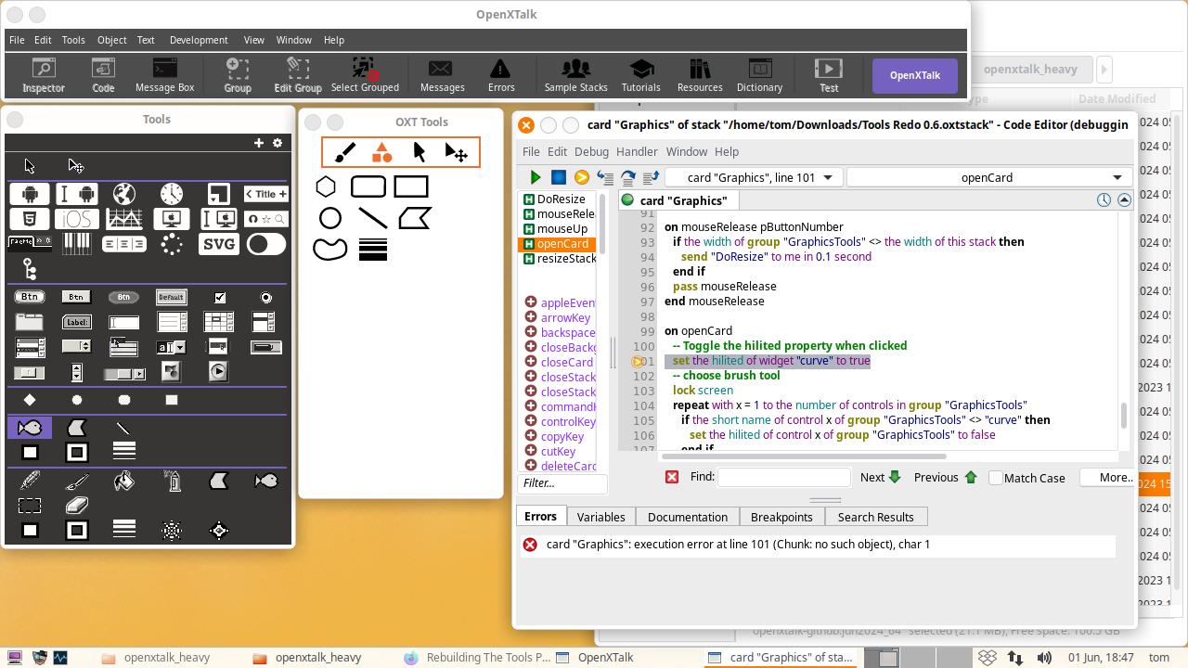The width and height of the screenshot is (1188, 668).
Task: Open the Inspector from the OpenXTalk toolbar
Action: pos(44,75)
